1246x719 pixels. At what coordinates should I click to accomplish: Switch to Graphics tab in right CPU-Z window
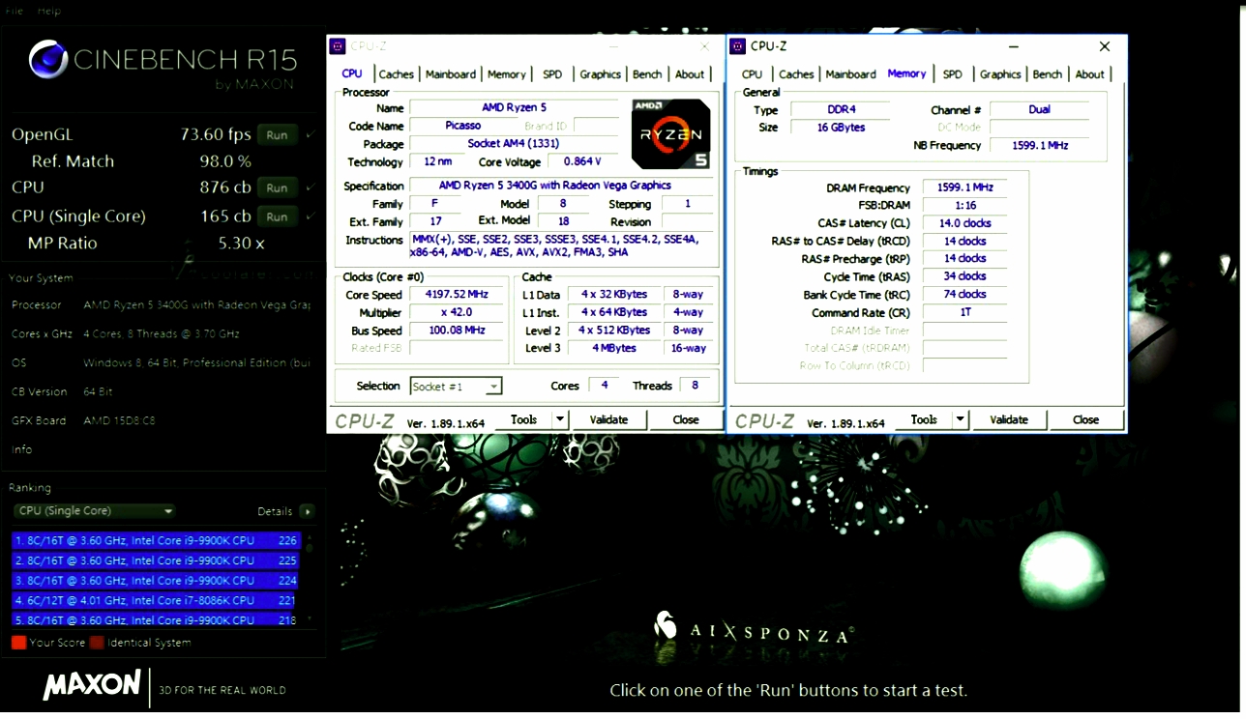[x=1000, y=74]
